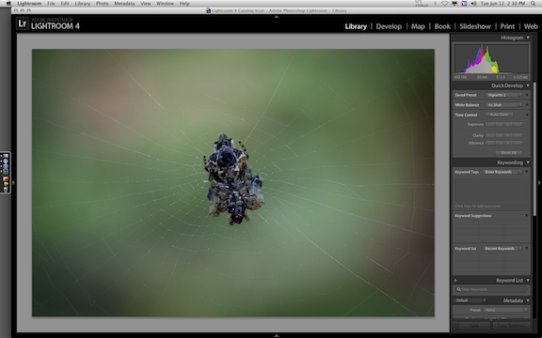The width and height of the screenshot is (542, 338).
Task: Click the sync toggle switch beside the Sync button
Action: 455,326
